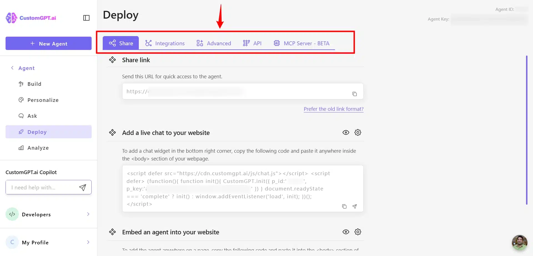
Task: Click the plus icon on New Agent
Action: 32,43
